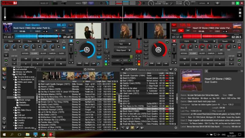This screenshot has height=138, width=245.
Task: Click the Heart Of Stone album cover thumbnail
Action: pyautogui.click(x=191, y=80)
